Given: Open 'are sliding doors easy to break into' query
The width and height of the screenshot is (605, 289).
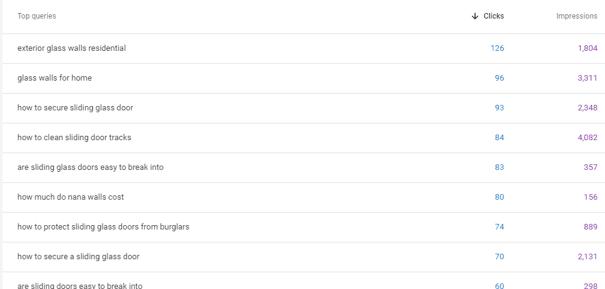Looking at the screenshot, I should tap(80, 286).
